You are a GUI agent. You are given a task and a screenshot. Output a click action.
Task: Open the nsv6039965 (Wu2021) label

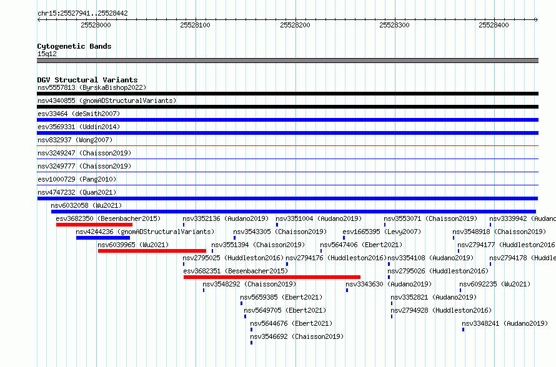click(133, 245)
